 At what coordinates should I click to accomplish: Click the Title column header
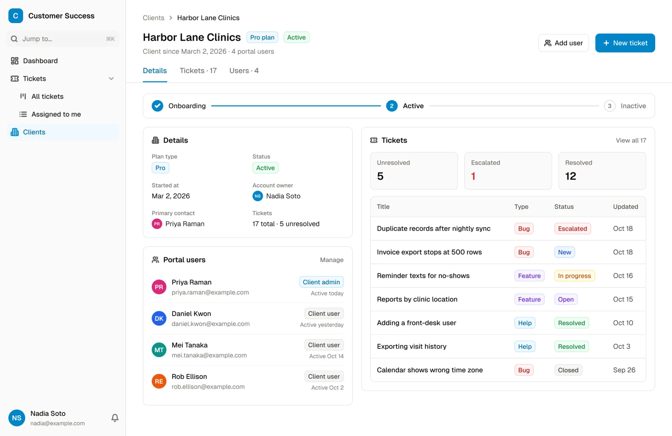[383, 207]
